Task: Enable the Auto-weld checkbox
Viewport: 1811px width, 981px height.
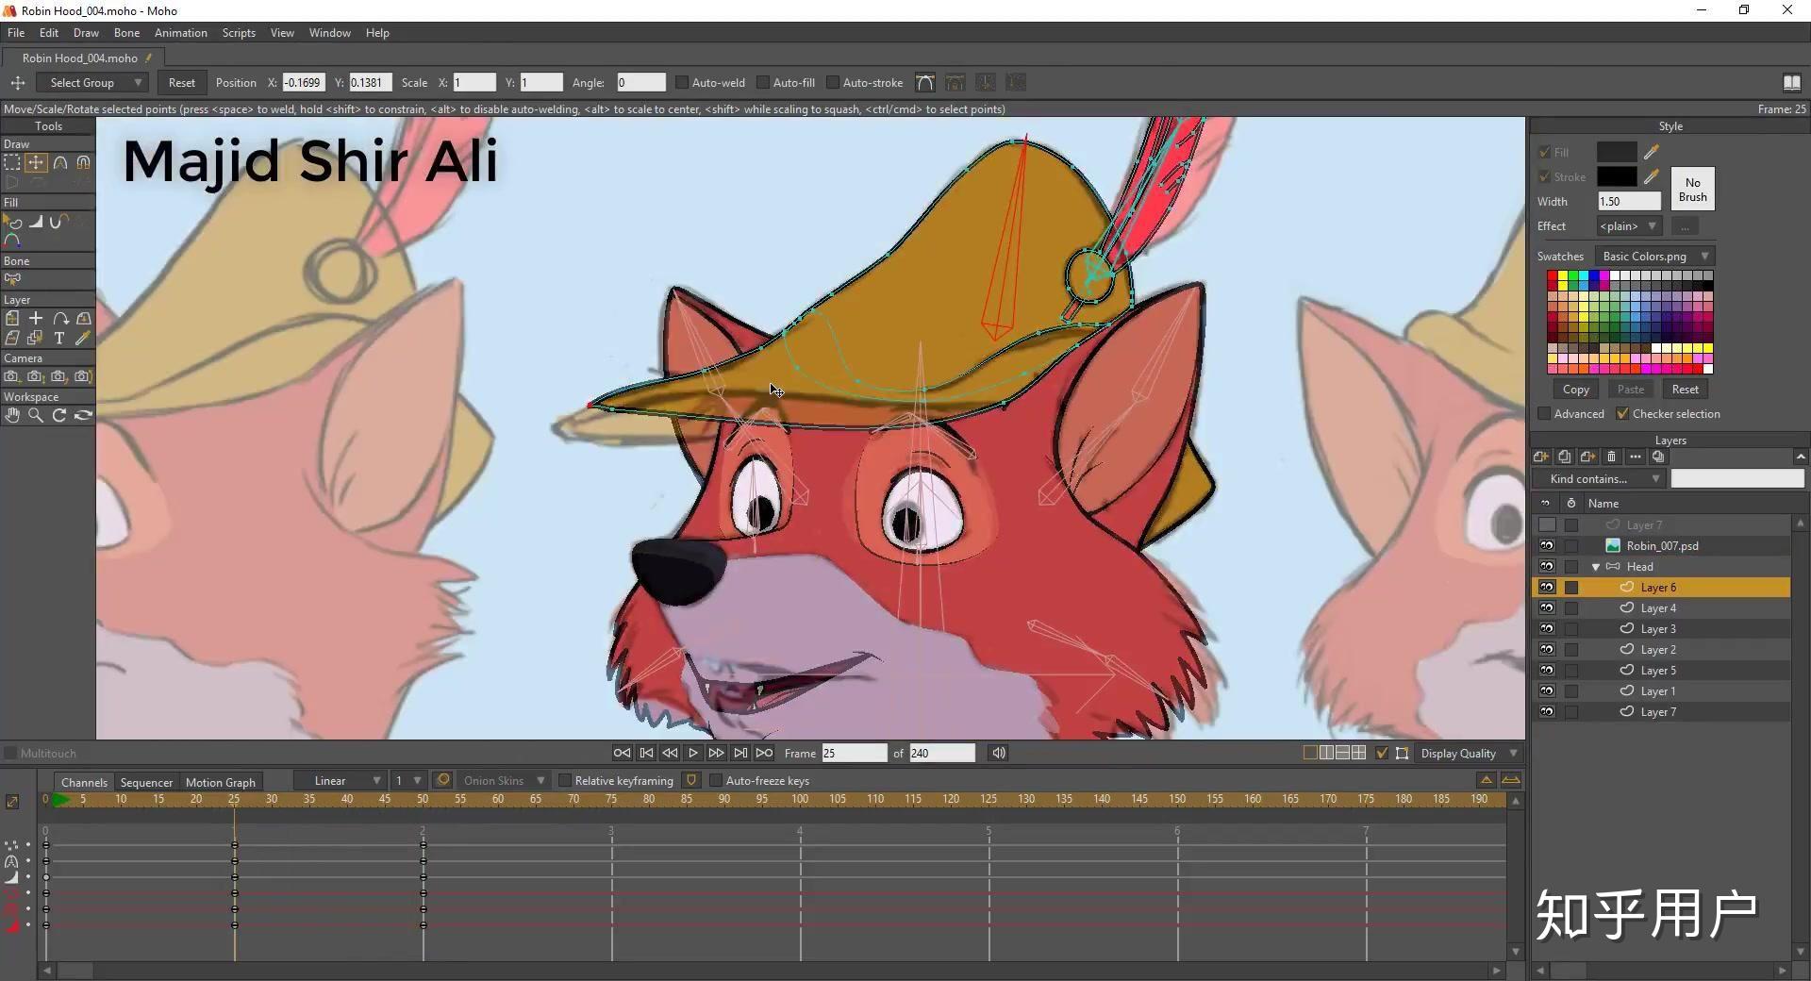Action: click(682, 83)
